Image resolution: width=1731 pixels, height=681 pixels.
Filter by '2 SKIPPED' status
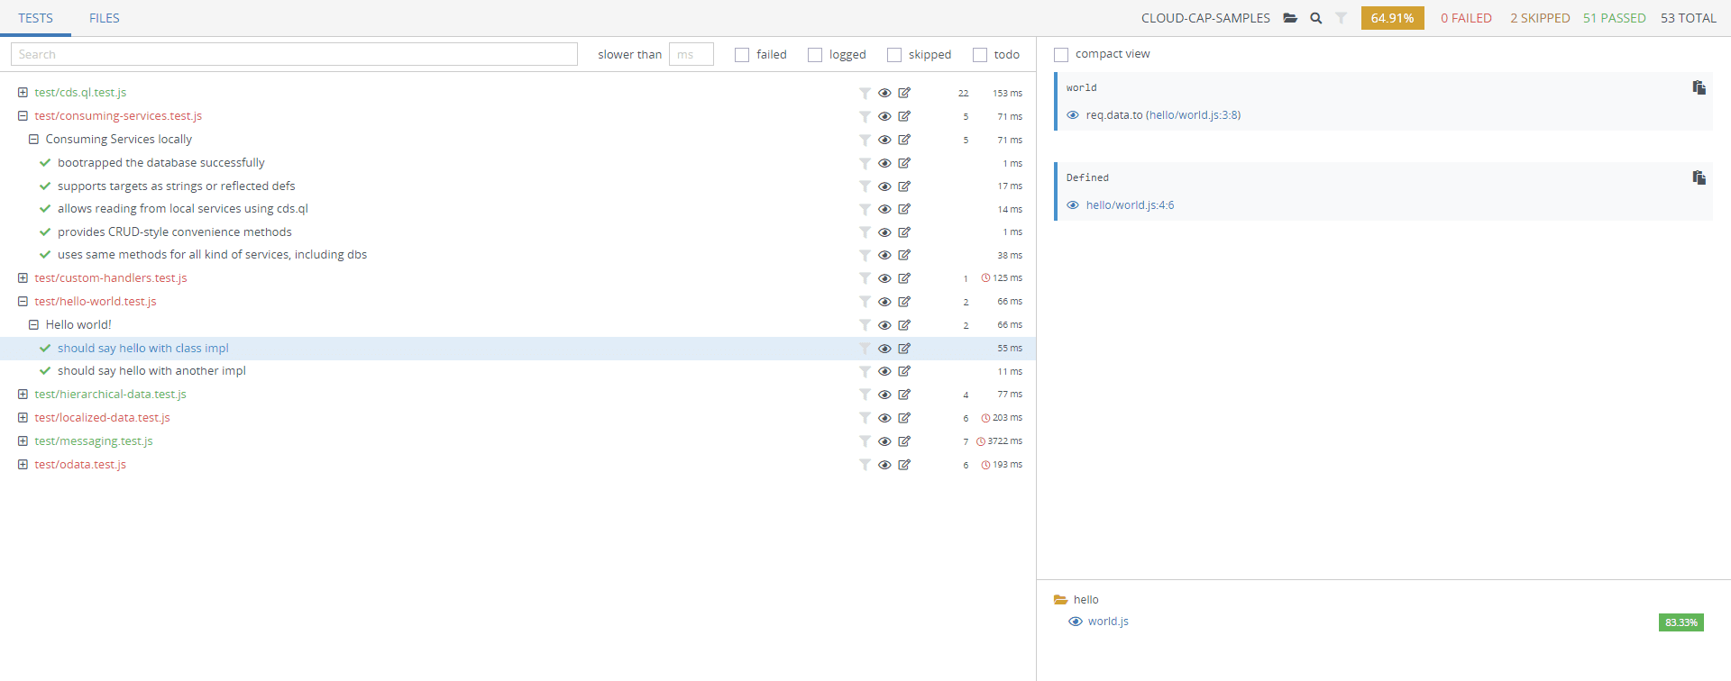pyautogui.click(x=1540, y=18)
